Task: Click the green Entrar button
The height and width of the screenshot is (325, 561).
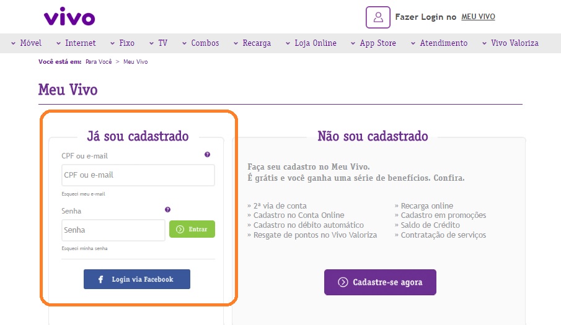Action: pos(192,229)
